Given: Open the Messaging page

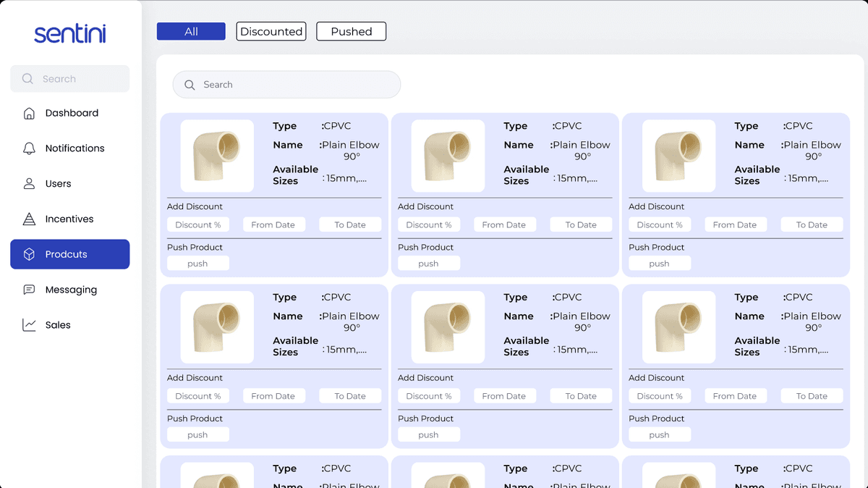Looking at the screenshot, I should point(70,290).
